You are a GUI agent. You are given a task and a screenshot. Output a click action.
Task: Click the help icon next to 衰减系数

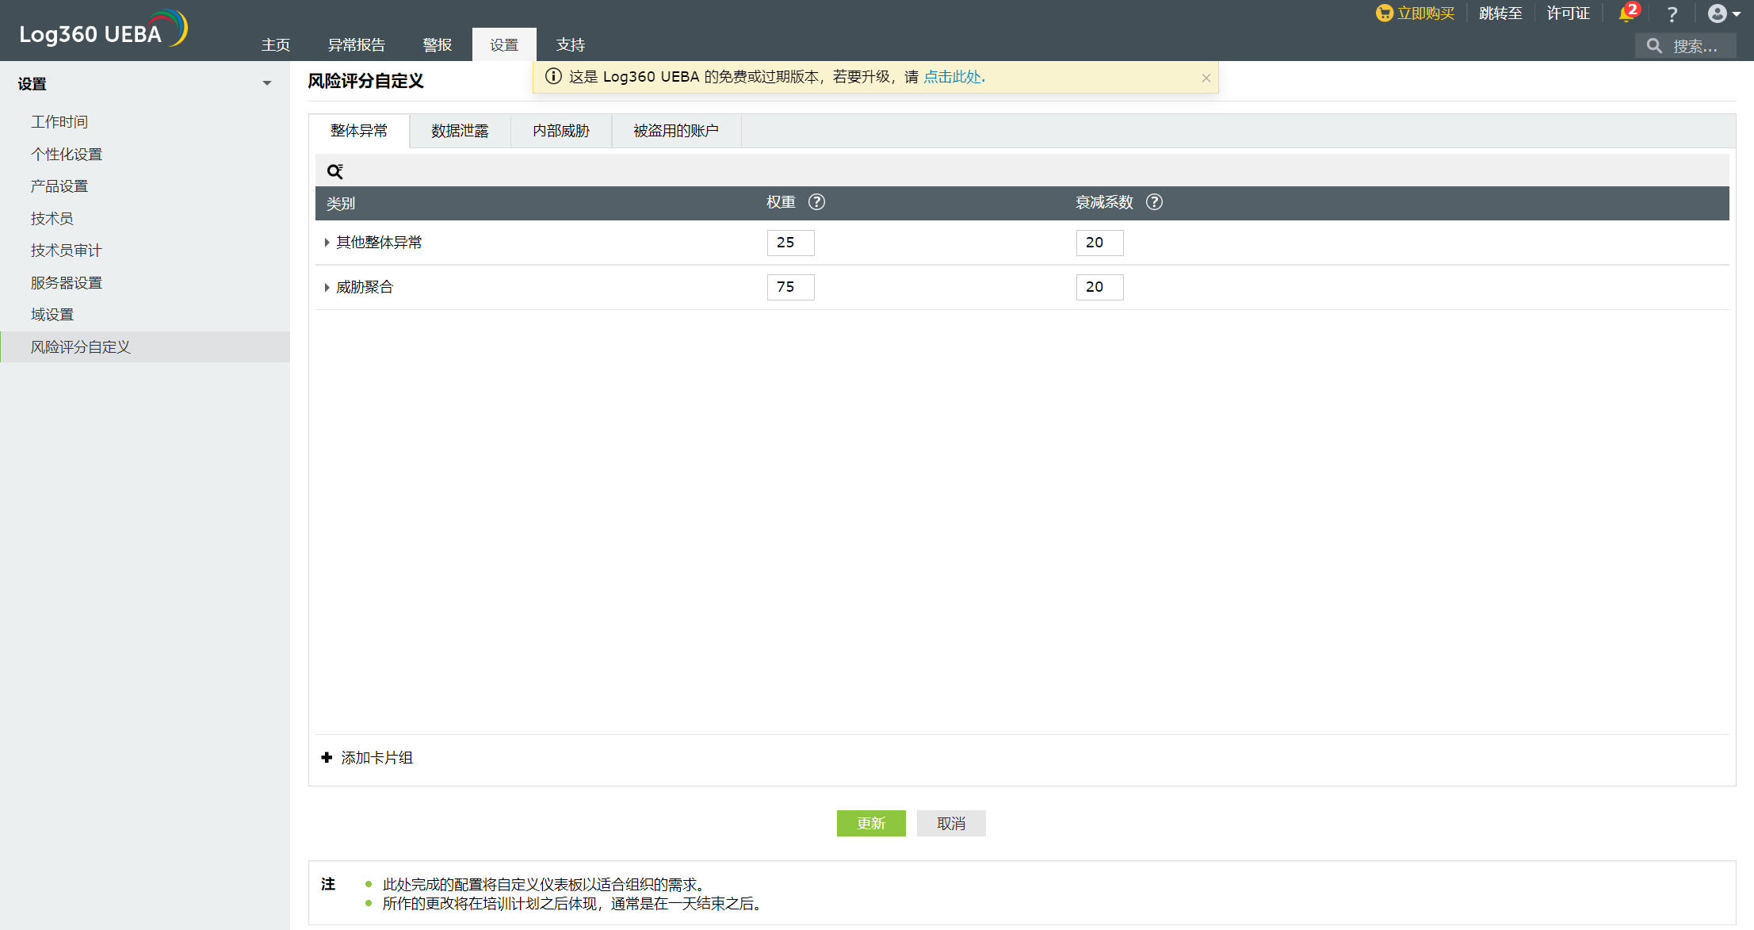1154,202
